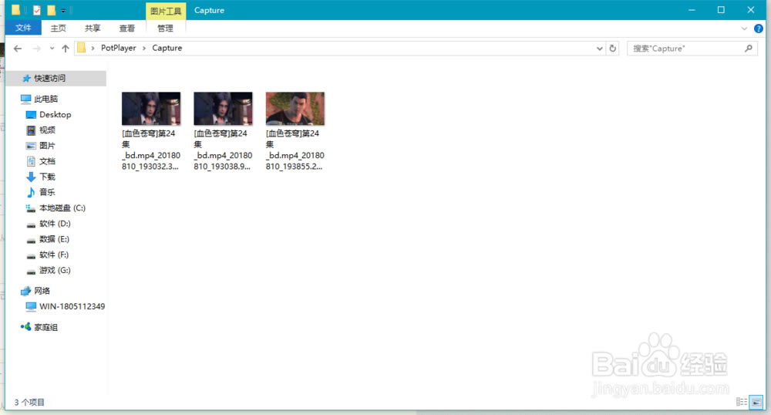Select 软件 (F:) drive
This screenshot has height=415, width=771.
[x=54, y=255]
